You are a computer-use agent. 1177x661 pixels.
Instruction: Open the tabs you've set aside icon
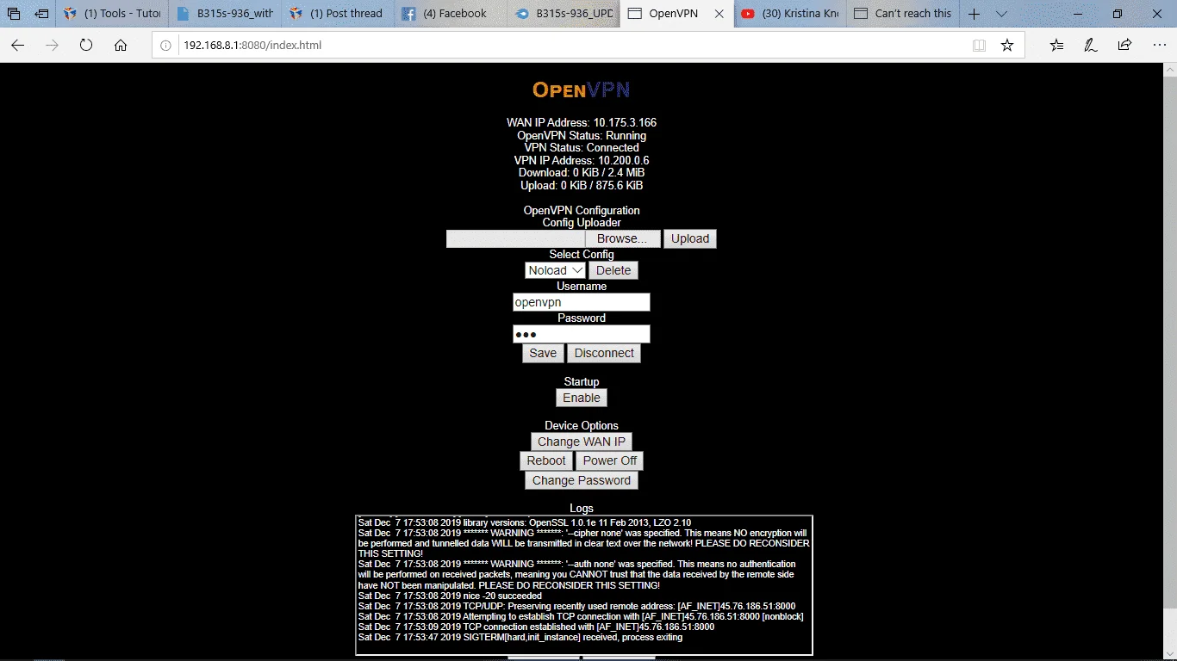14,14
